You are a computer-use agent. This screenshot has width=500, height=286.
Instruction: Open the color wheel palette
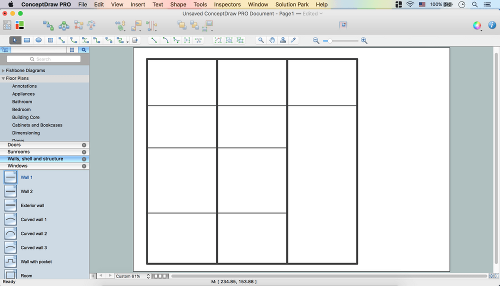[477, 25]
